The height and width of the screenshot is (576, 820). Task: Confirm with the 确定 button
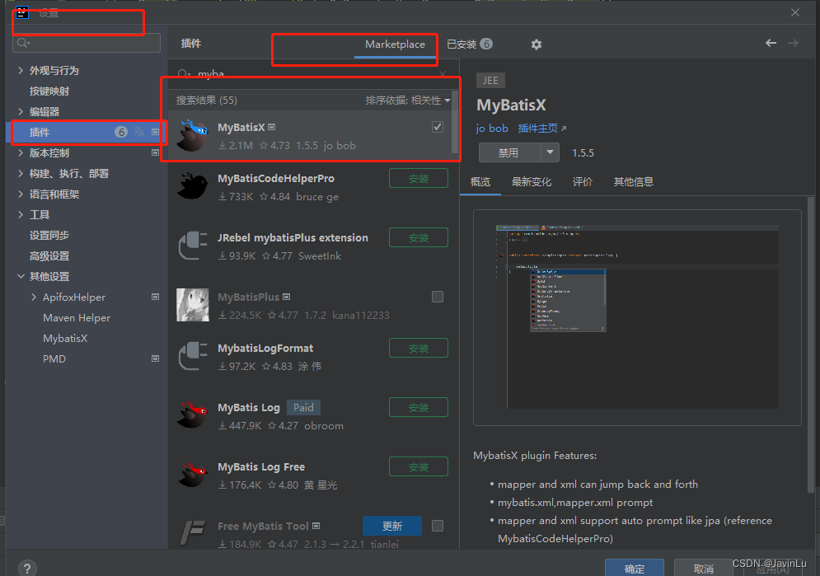635,568
